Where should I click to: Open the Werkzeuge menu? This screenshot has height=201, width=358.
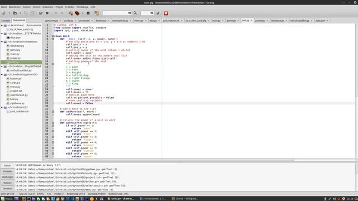[82, 7]
